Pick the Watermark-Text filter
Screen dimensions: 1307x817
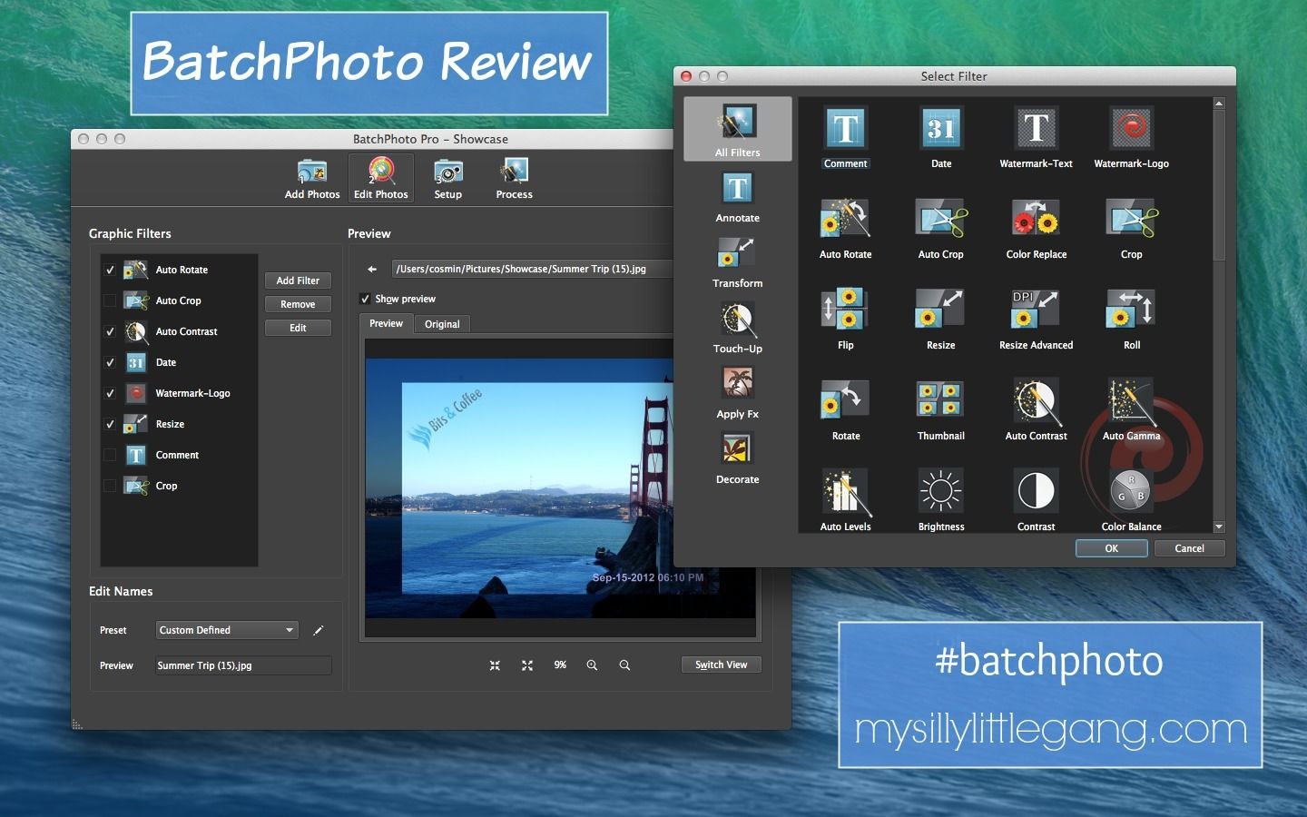click(1037, 136)
